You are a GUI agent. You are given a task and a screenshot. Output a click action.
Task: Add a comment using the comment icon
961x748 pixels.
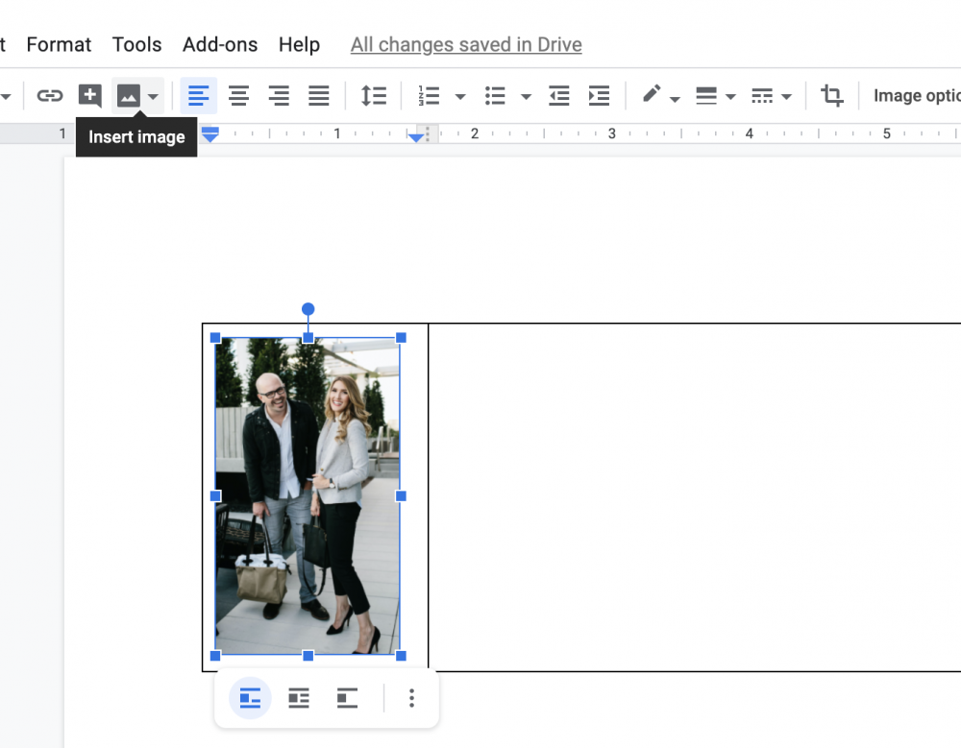coord(89,95)
